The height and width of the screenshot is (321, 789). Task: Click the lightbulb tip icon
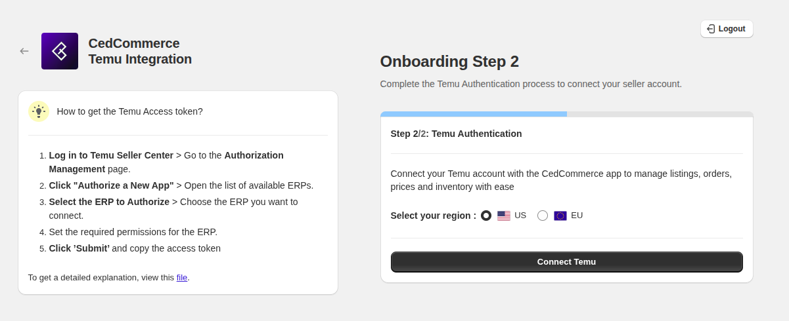click(39, 111)
